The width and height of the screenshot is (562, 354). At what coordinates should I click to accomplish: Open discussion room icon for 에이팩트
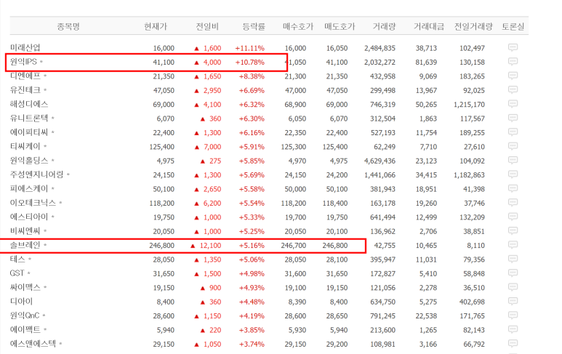coord(513,329)
